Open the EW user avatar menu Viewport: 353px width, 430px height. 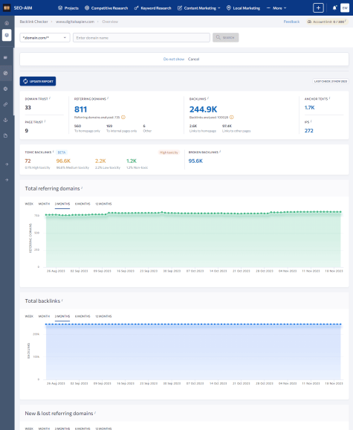click(x=345, y=8)
